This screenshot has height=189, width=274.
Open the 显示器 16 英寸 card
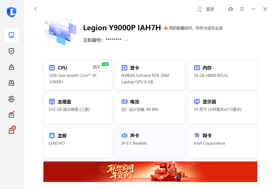223,109
